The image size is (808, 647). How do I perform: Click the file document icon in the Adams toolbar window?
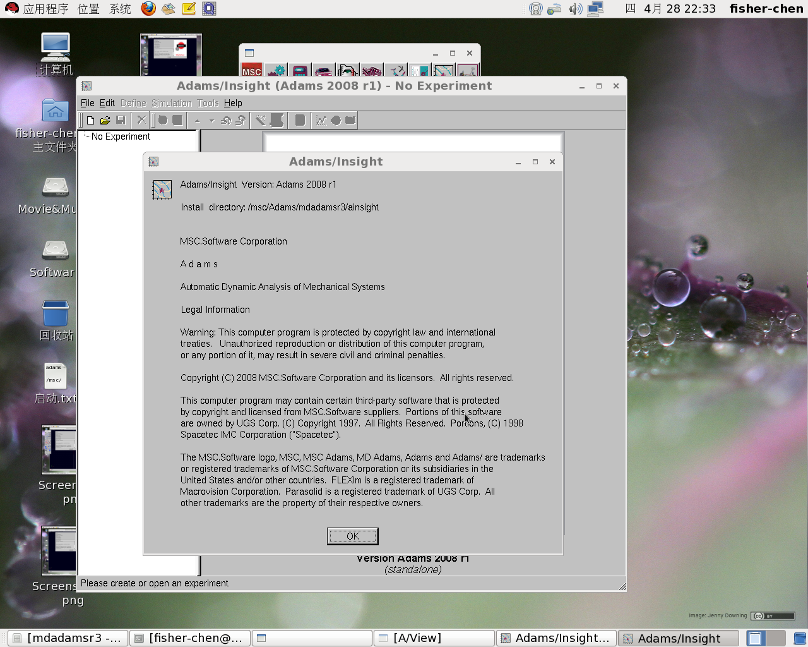click(348, 71)
